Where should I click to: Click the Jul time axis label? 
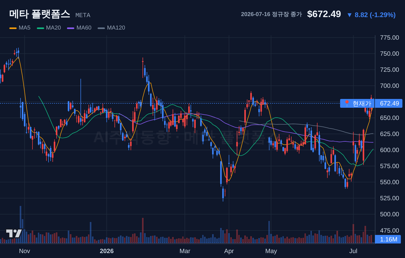353,251
